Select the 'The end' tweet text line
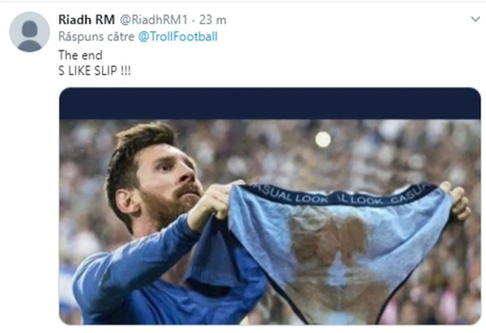Image resolution: width=486 pixels, height=333 pixels. [80, 55]
